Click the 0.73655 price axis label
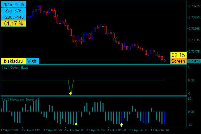 coord(194,17)
